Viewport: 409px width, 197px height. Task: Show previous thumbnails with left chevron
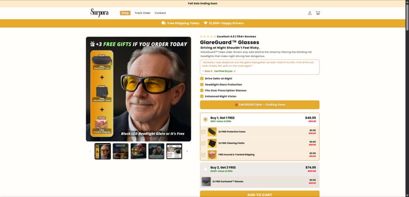(90, 151)
